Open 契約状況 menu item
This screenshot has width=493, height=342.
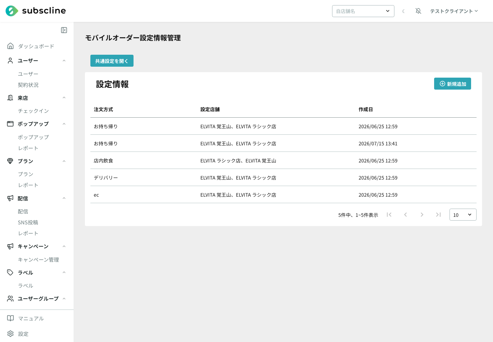(x=28, y=85)
